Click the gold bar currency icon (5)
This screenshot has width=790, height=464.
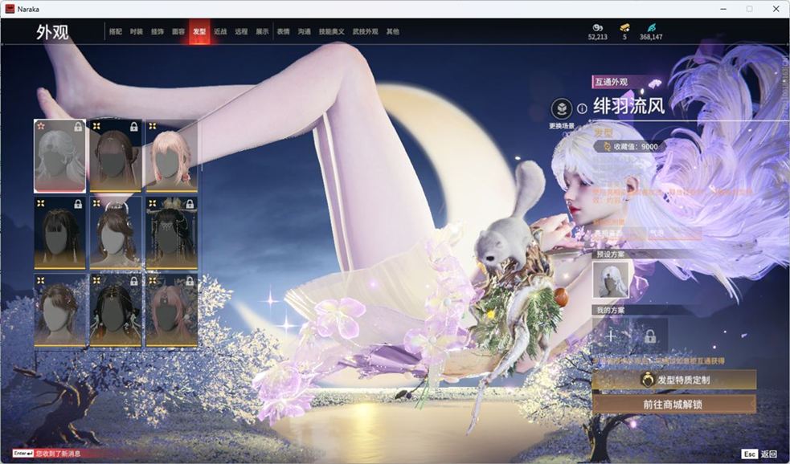pyautogui.click(x=624, y=27)
